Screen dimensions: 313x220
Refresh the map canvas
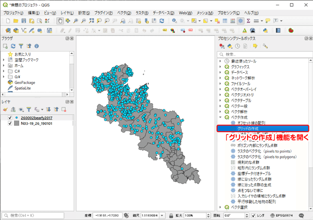pos(162,21)
